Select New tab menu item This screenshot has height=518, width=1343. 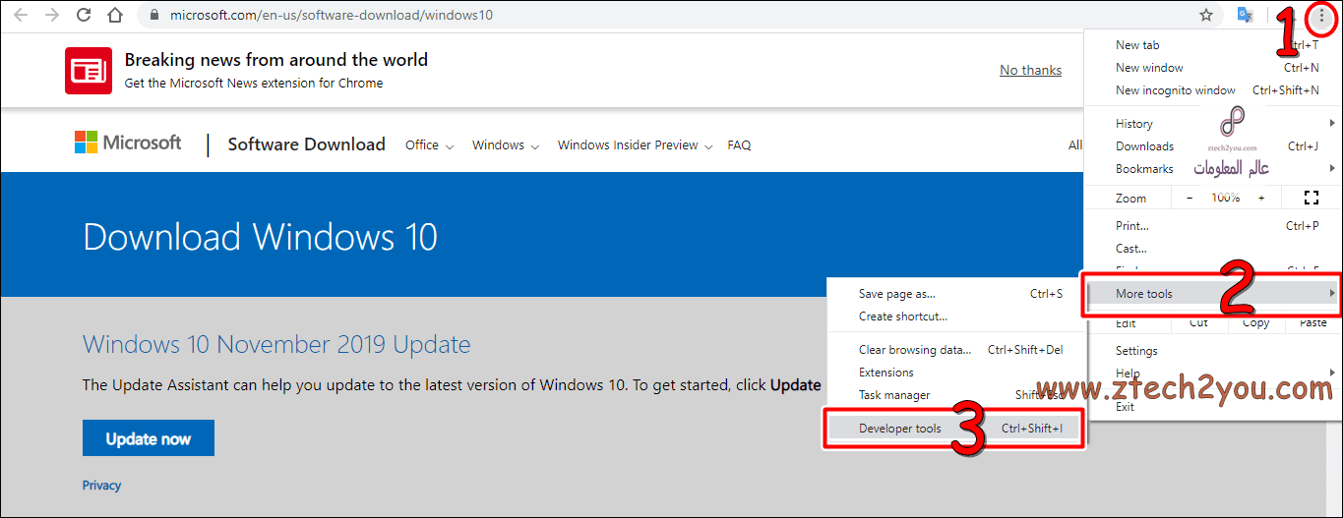click(x=1212, y=45)
